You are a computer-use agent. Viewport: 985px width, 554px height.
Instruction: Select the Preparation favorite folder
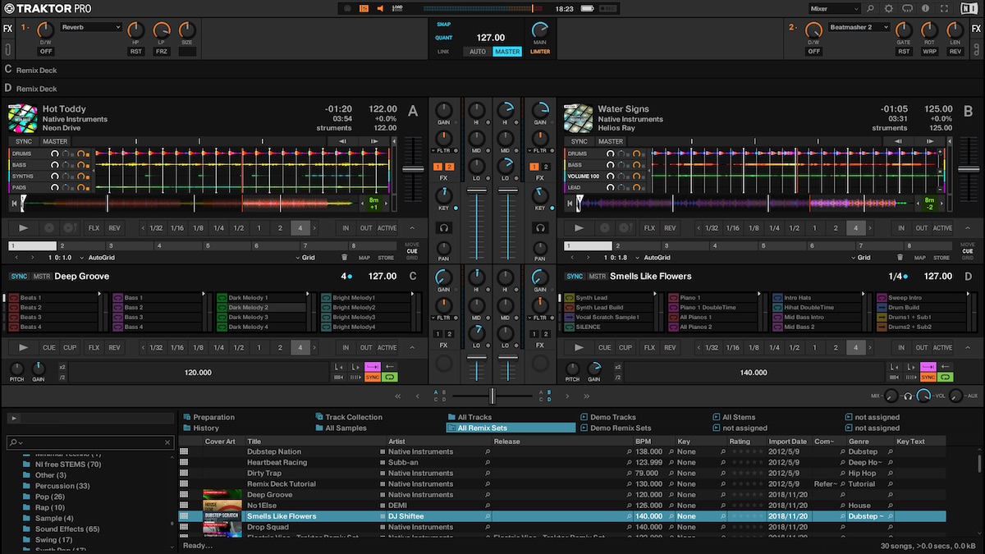click(x=208, y=417)
